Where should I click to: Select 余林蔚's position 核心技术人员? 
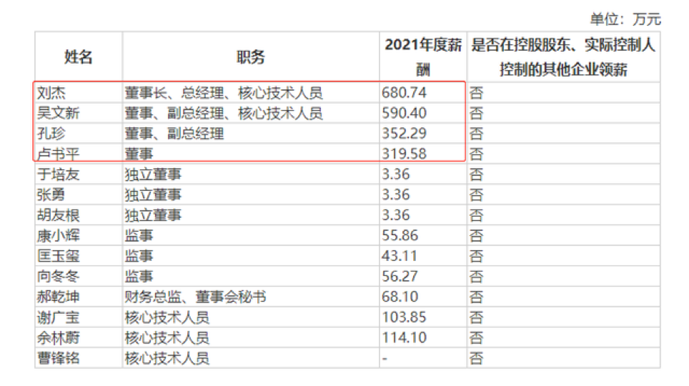pyautogui.click(x=167, y=337)
